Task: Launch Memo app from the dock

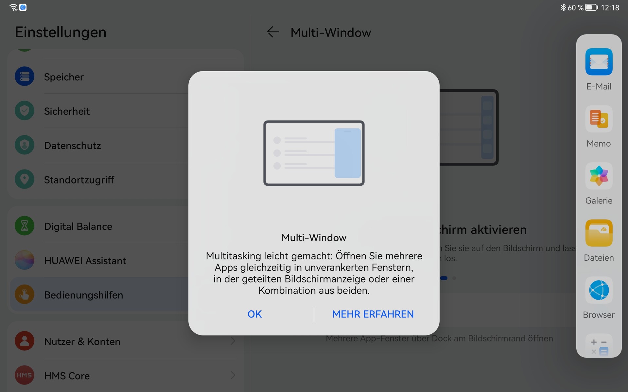Action: (599, 119)
